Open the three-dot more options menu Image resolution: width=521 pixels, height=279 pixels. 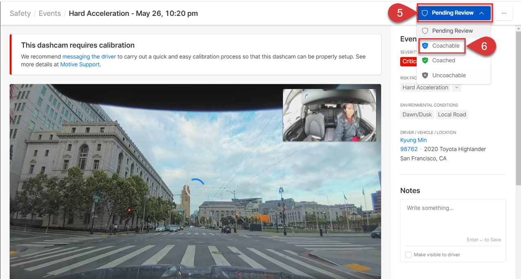pyautogui.click(x=504, y=13)
